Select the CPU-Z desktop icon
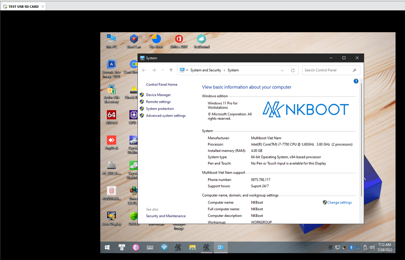Viewport: 405px width, 260px height. coord(133,117)
